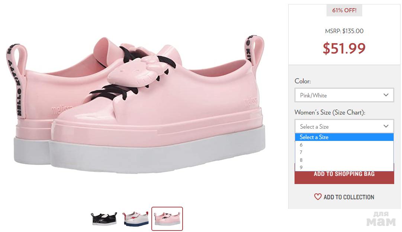Screen dimensions: 402x232
Task: Choose size 7 from the list
Action: coord(301,152)
